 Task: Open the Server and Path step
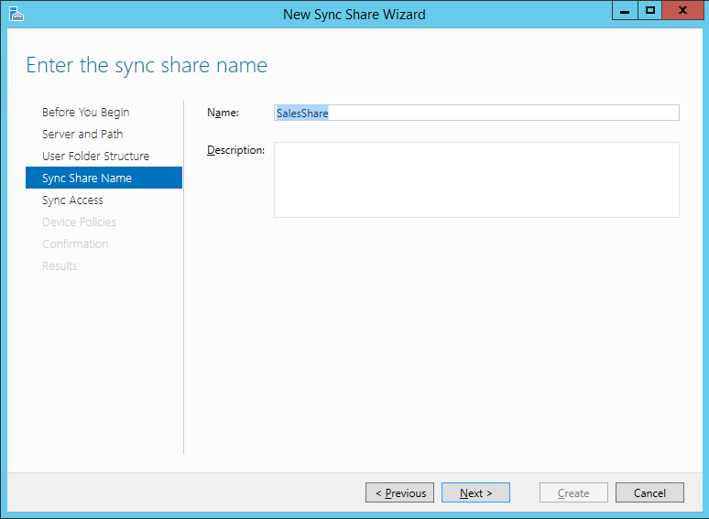pos(82,135)
